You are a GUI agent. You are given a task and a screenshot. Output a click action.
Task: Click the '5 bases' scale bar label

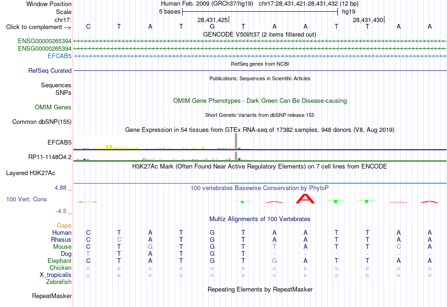point(169,12)
